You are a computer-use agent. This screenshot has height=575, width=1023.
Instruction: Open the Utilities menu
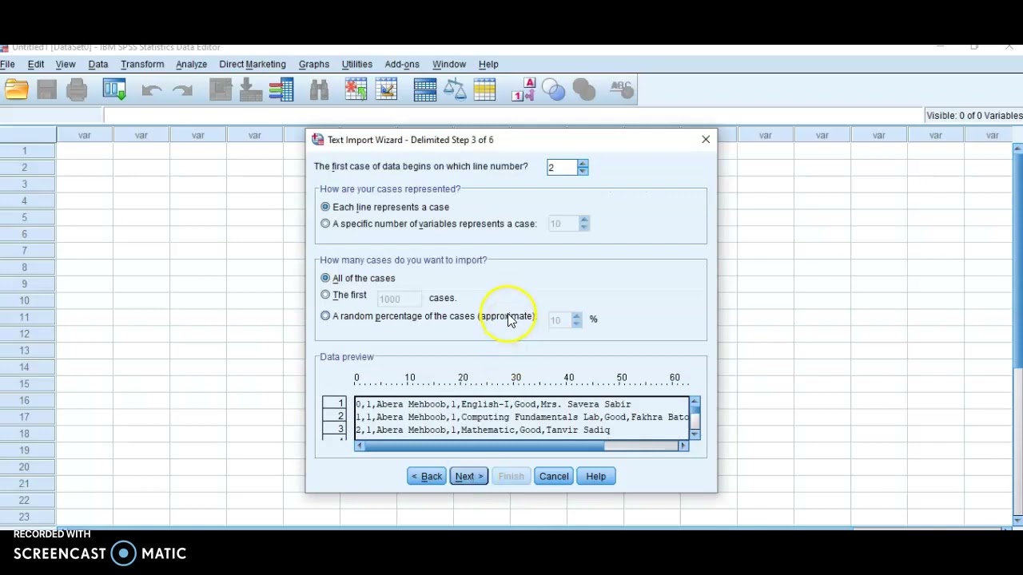(357, 64)
